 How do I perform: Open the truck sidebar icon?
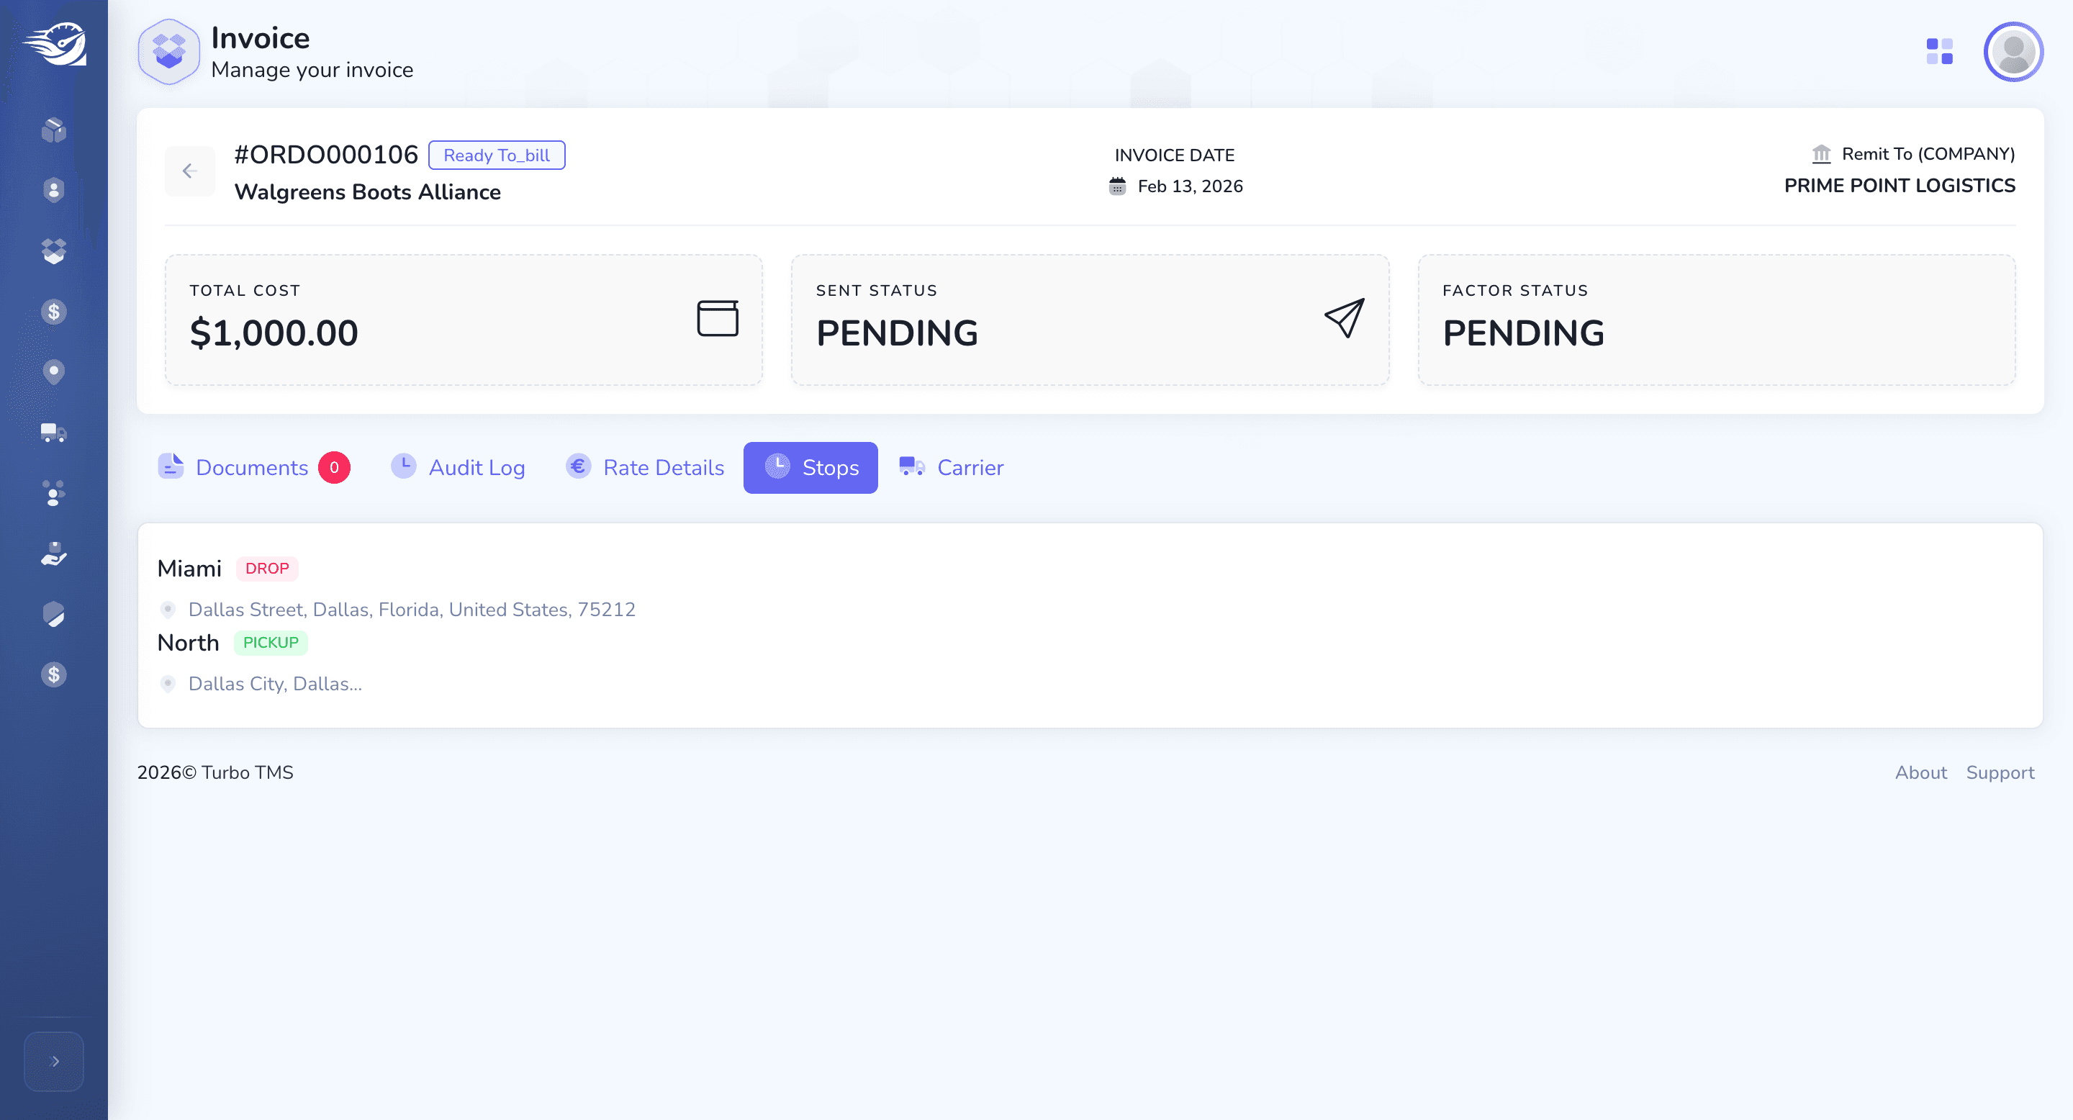(x=54, y=433)
